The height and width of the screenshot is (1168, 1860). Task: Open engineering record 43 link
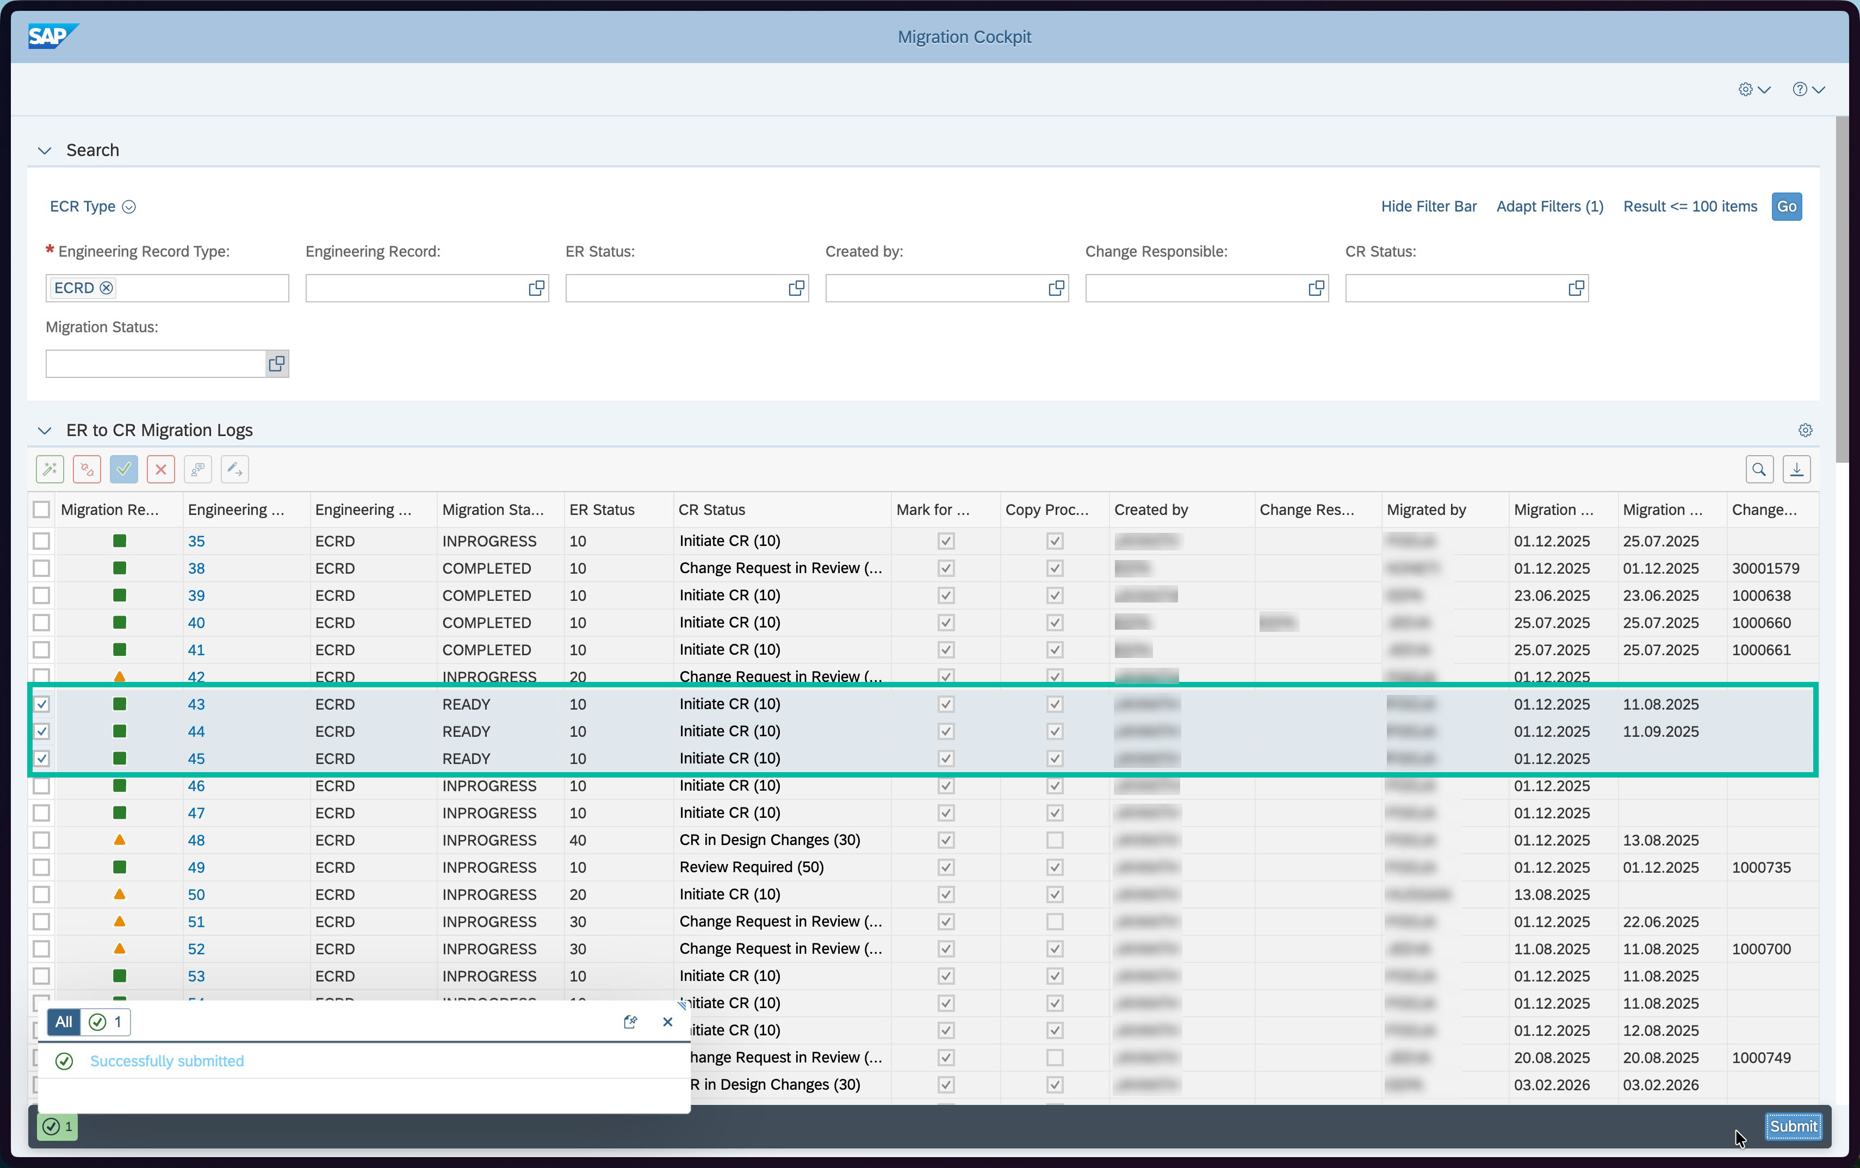click(196, 704)
